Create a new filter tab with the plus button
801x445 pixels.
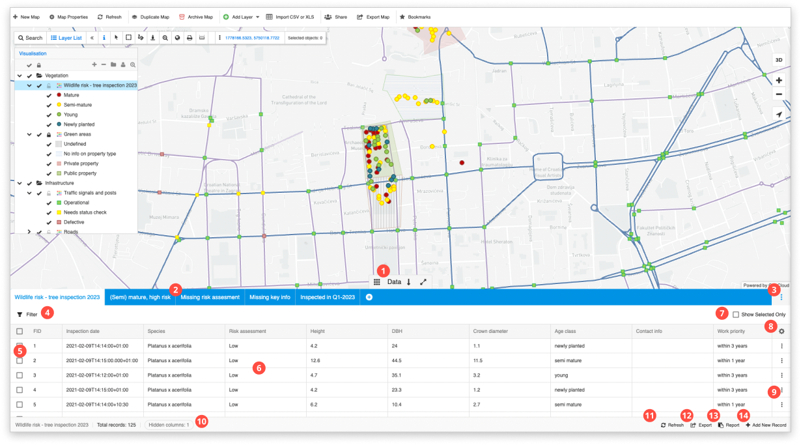point(369,296)
